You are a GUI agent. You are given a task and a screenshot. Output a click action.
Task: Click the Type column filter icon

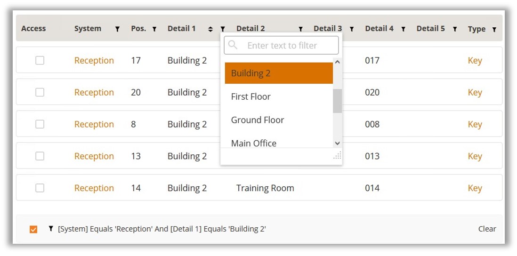click(x=494, y=29)
